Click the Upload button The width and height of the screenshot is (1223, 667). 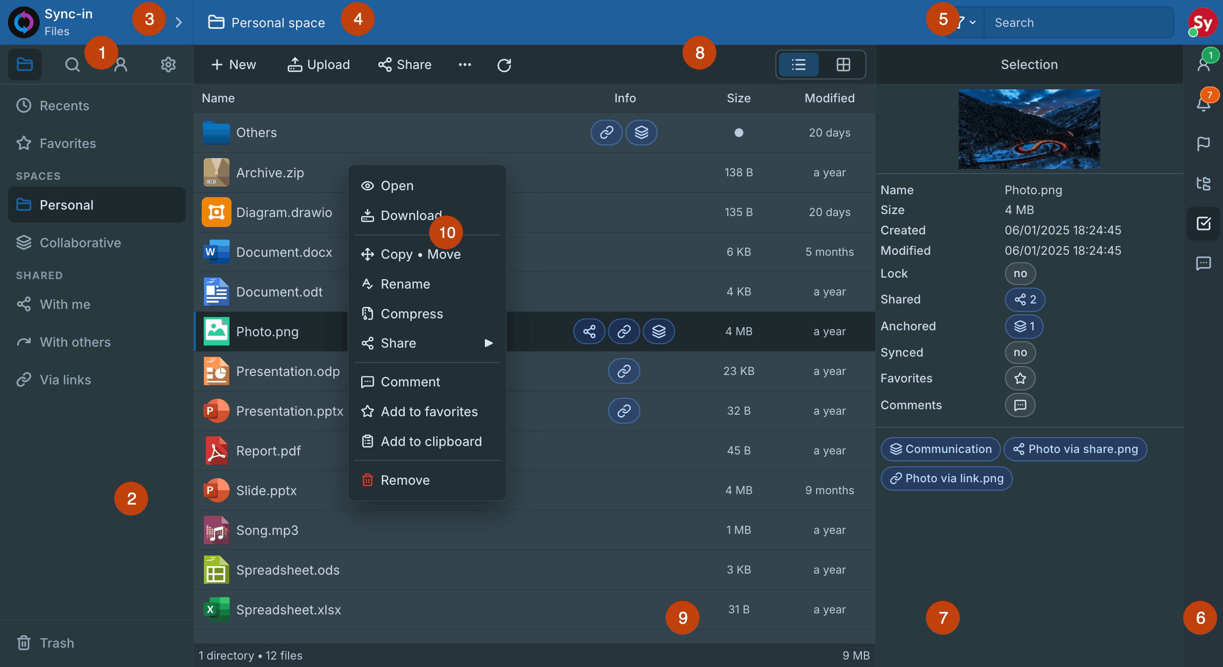click(x=318, y=65)
